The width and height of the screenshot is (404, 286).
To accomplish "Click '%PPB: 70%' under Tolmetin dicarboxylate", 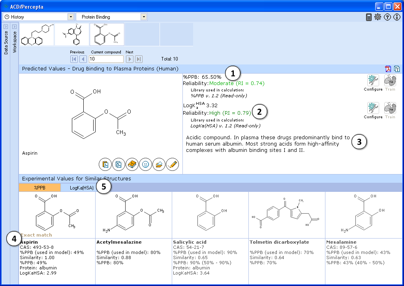I will [263, 263].
